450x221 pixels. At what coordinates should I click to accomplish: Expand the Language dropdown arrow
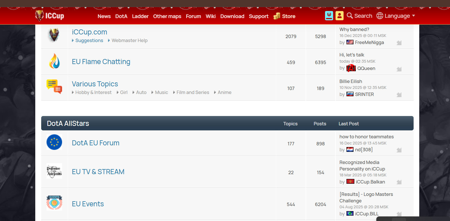coord(414,16)
